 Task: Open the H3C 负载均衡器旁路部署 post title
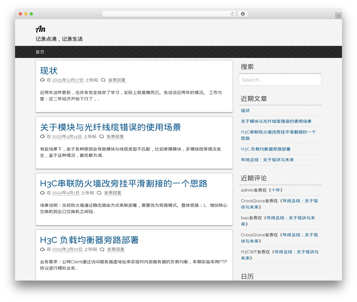pos(89,240)
